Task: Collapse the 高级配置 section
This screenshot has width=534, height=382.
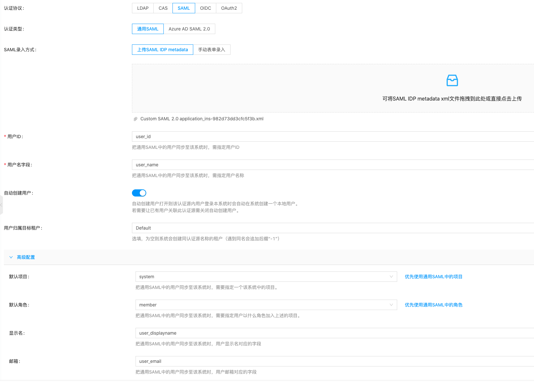Action: tap(26, 257)
